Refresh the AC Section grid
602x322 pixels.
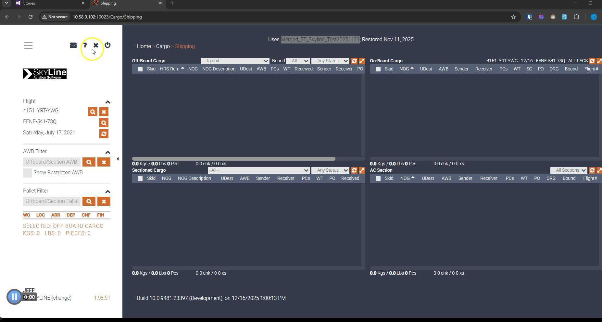[592, 170]
